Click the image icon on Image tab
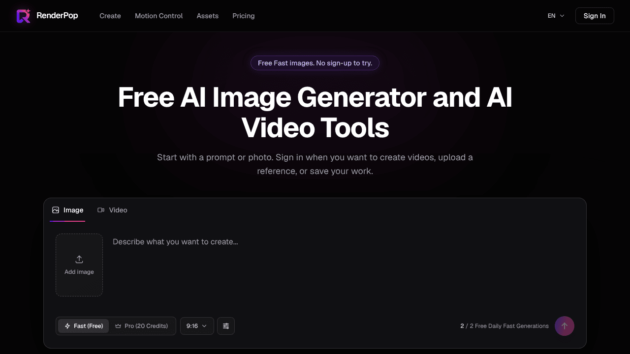The image size is (630, 354). point(56,210)
